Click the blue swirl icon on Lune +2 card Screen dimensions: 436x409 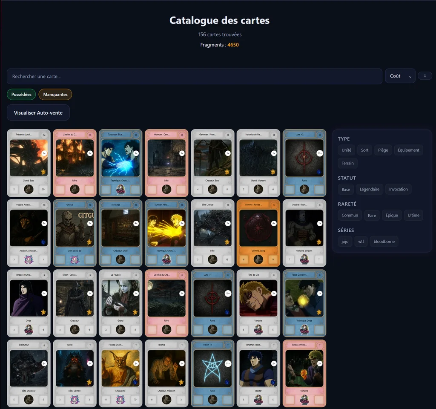319,172
